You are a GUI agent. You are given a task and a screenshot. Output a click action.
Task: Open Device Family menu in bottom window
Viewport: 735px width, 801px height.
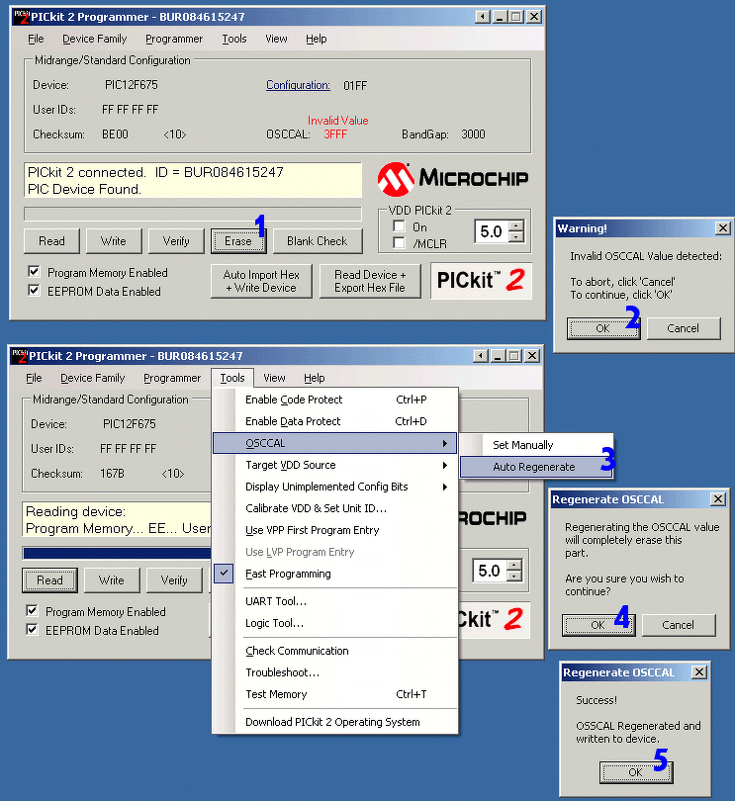93,378
